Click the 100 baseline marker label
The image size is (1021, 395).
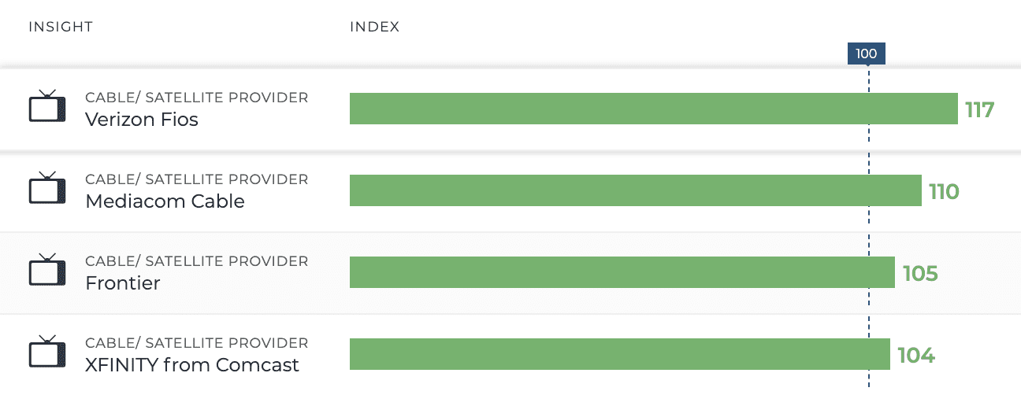pos(867,54)
